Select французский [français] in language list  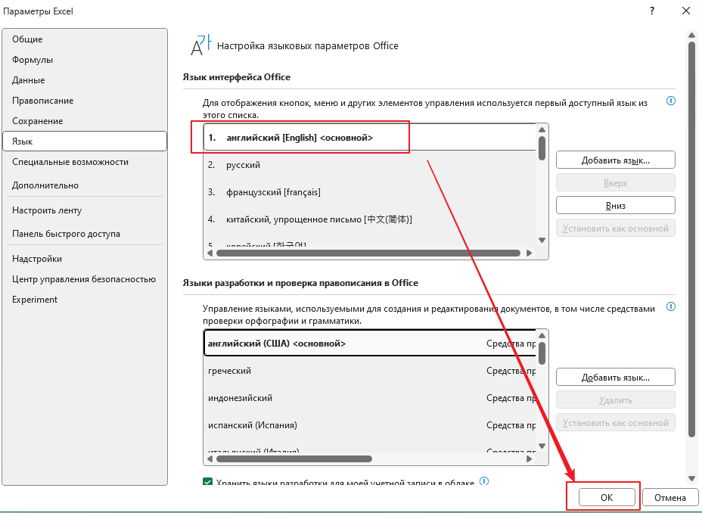pos(370,192)
